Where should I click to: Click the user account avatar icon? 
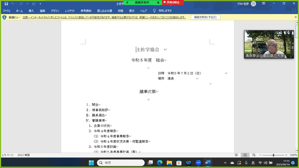253,4
